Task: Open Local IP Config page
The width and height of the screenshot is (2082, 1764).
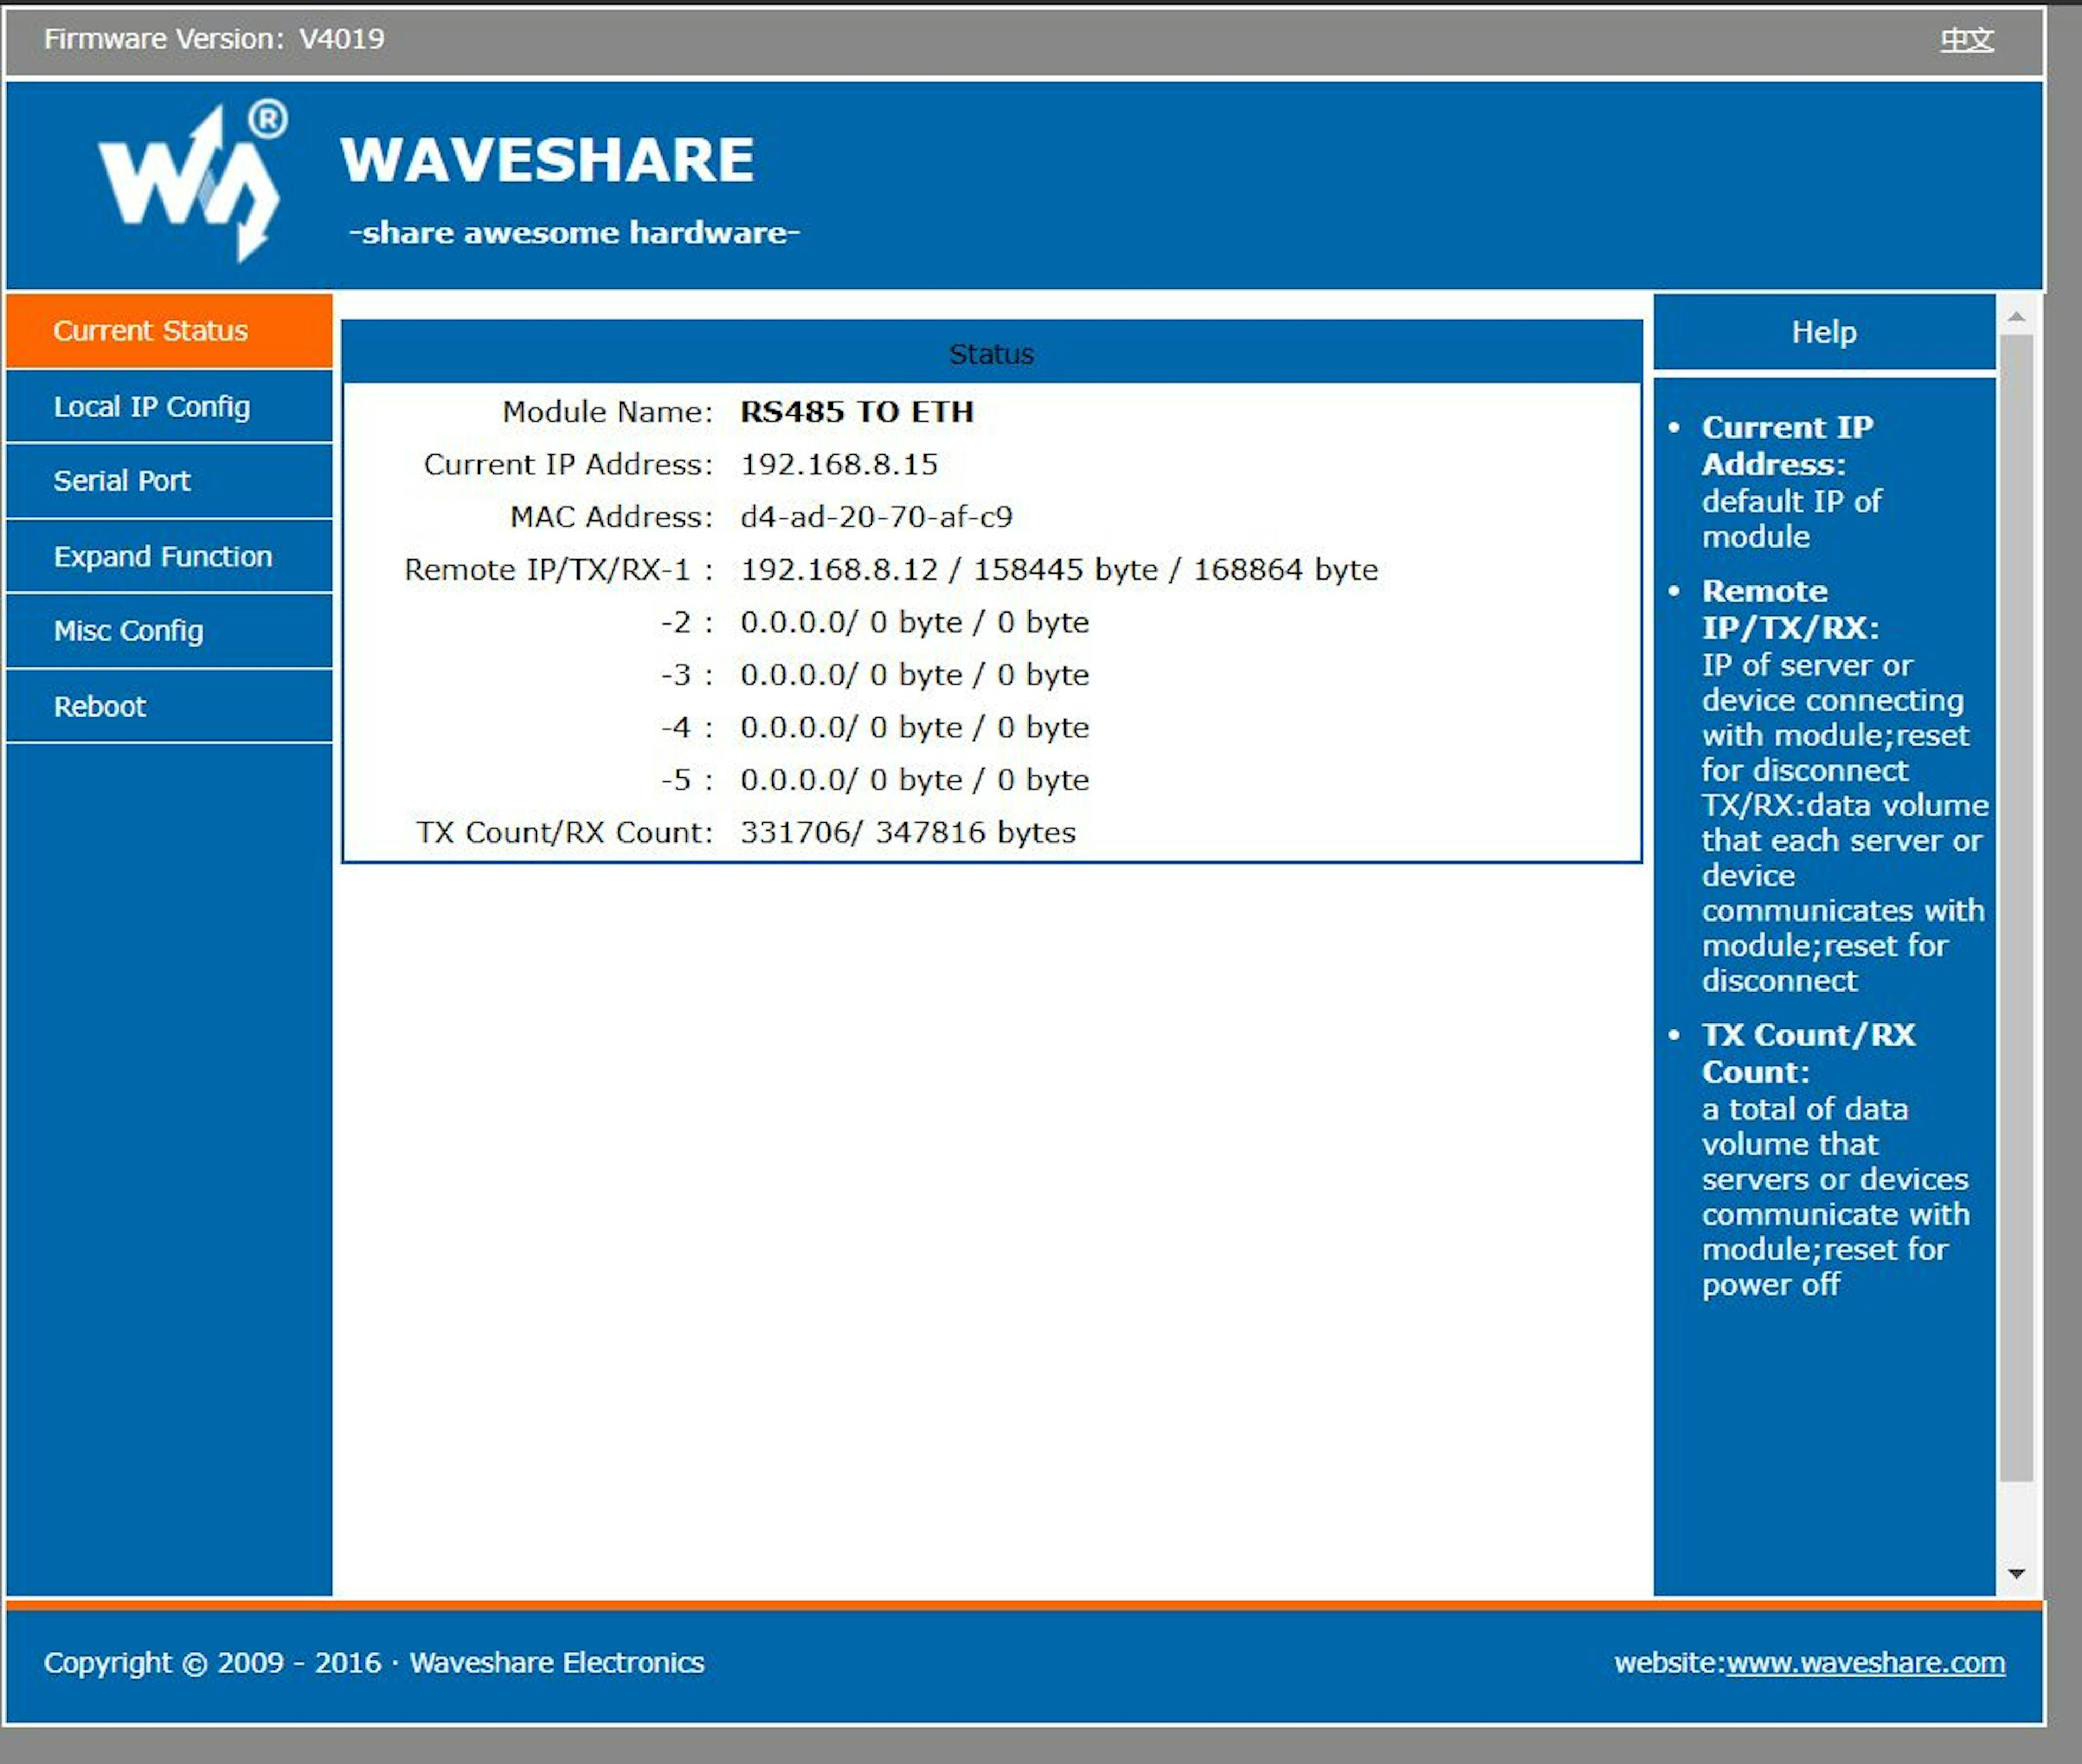Action: [151, 407]
